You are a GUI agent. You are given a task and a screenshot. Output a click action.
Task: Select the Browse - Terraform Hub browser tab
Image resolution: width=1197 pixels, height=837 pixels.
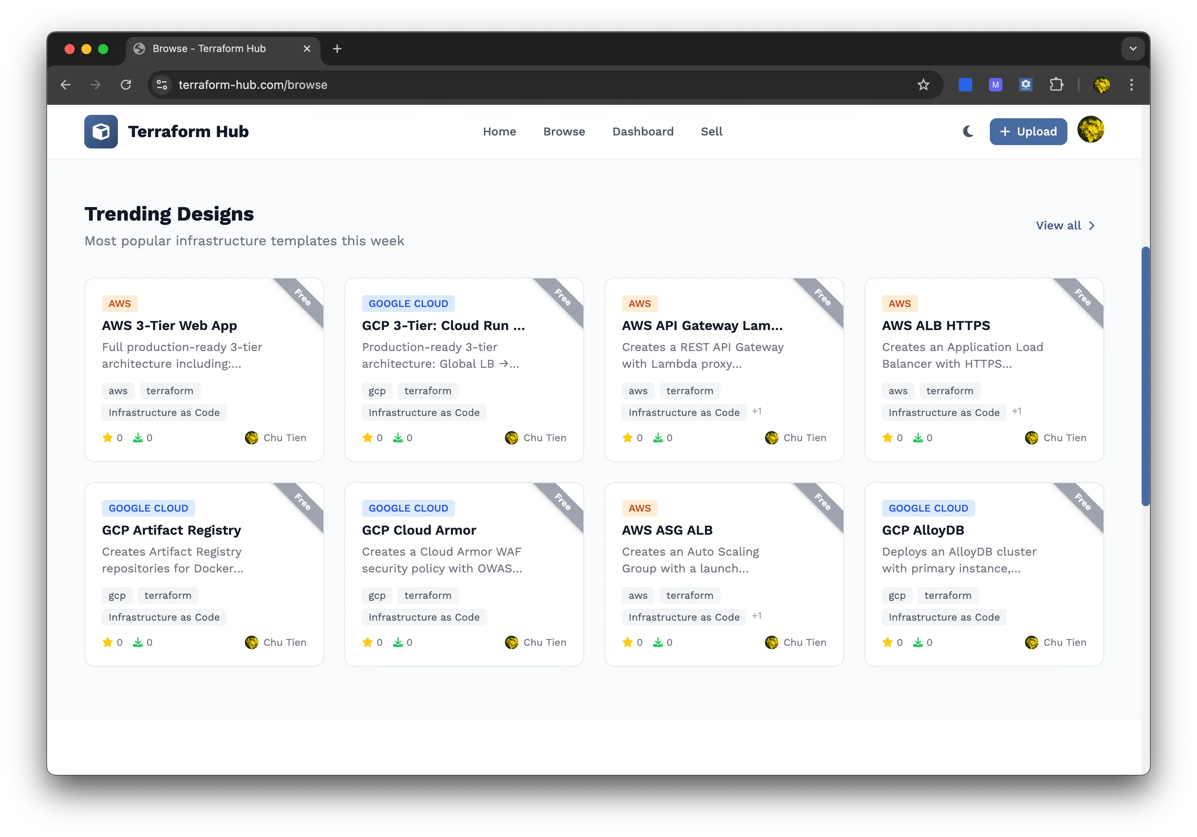point(223,49)
